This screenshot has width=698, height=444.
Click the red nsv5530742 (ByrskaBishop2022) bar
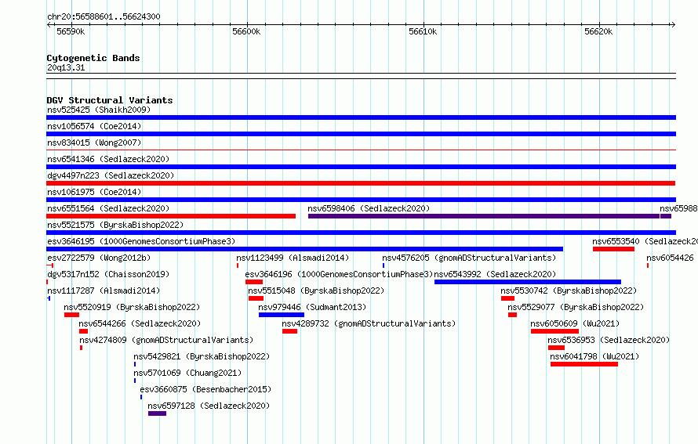(508, 298)
